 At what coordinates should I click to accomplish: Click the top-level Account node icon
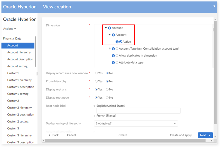pyautogui.click(x=109, y=28)
